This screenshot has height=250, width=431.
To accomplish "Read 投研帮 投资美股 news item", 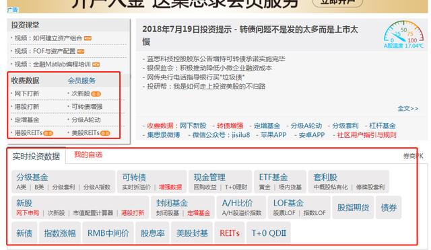I will 206,87.
